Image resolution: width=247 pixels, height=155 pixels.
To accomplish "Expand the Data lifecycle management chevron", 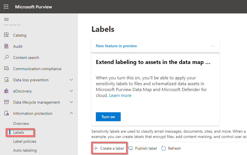I will coord(71,102).
